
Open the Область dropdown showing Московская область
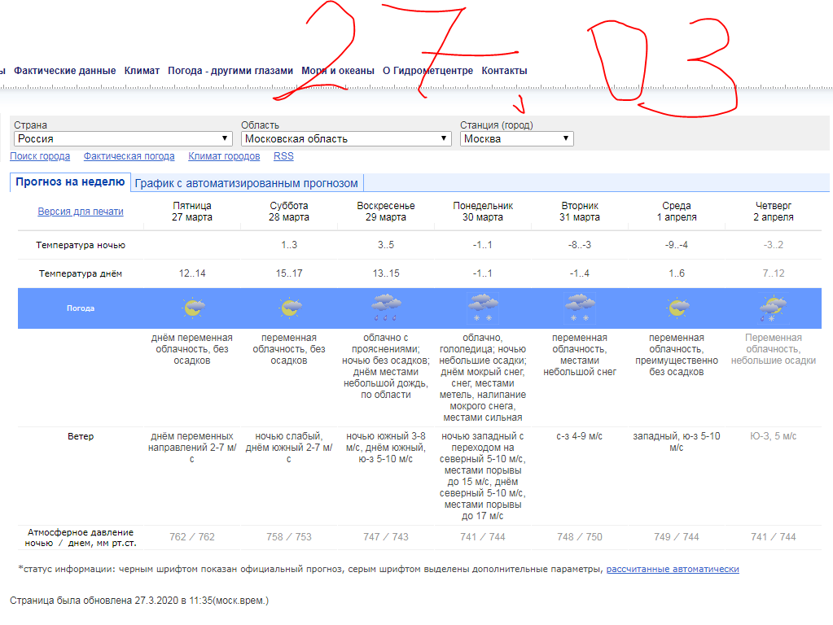[346, 138]
